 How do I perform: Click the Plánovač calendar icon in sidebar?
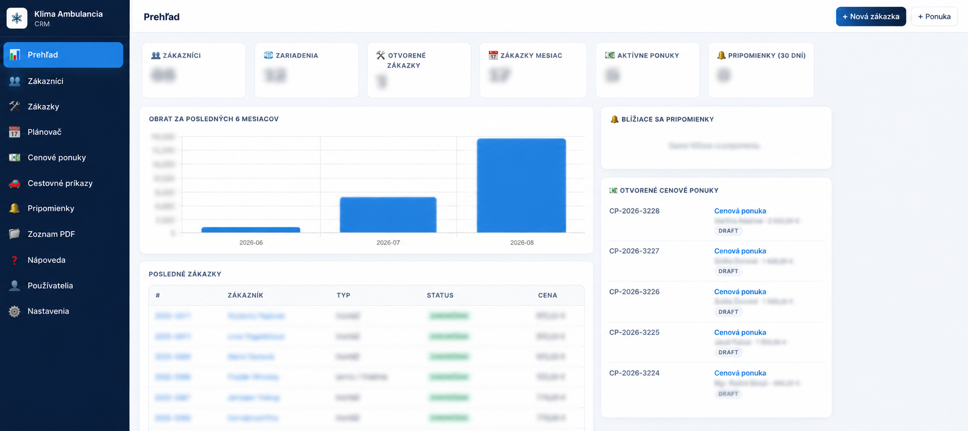pyautogui.click(x=14, y=132)
